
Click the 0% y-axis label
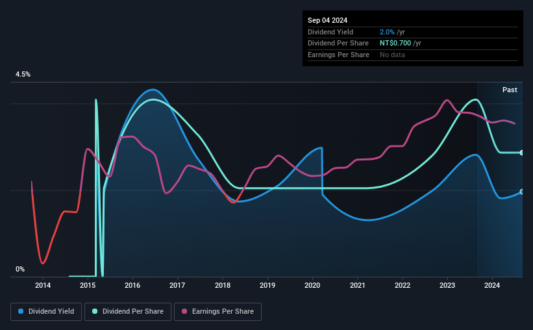point(20,269)
